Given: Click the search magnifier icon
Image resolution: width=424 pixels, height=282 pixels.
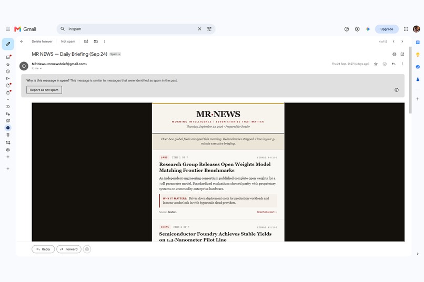Looking at the screenshot, I should coord(63,29).
